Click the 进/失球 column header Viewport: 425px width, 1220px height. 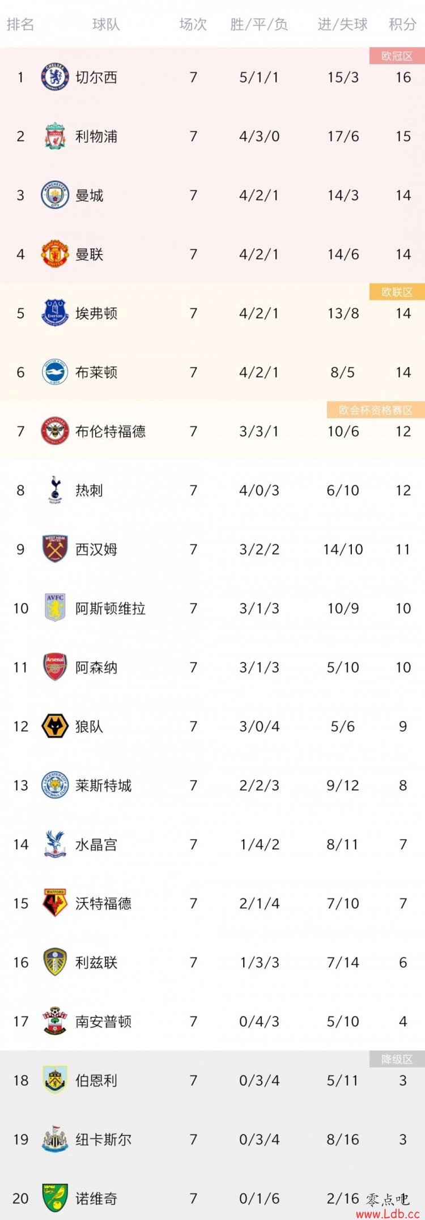click(342, 24)
